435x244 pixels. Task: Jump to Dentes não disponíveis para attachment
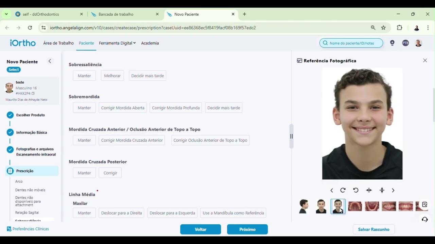(x=28, y=201)
